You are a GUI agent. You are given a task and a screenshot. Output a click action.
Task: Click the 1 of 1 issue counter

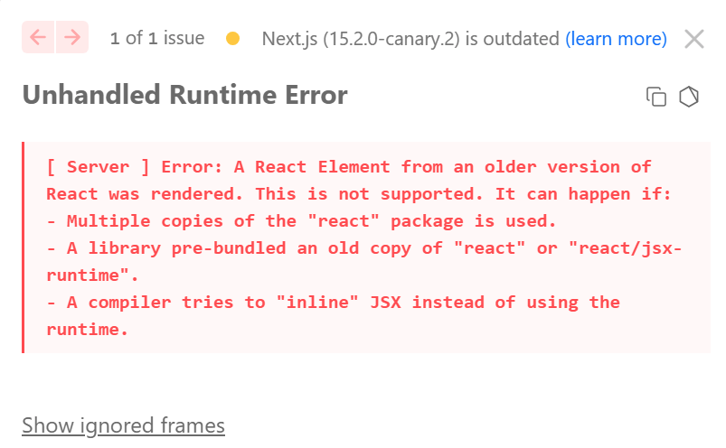pos(157,38)
